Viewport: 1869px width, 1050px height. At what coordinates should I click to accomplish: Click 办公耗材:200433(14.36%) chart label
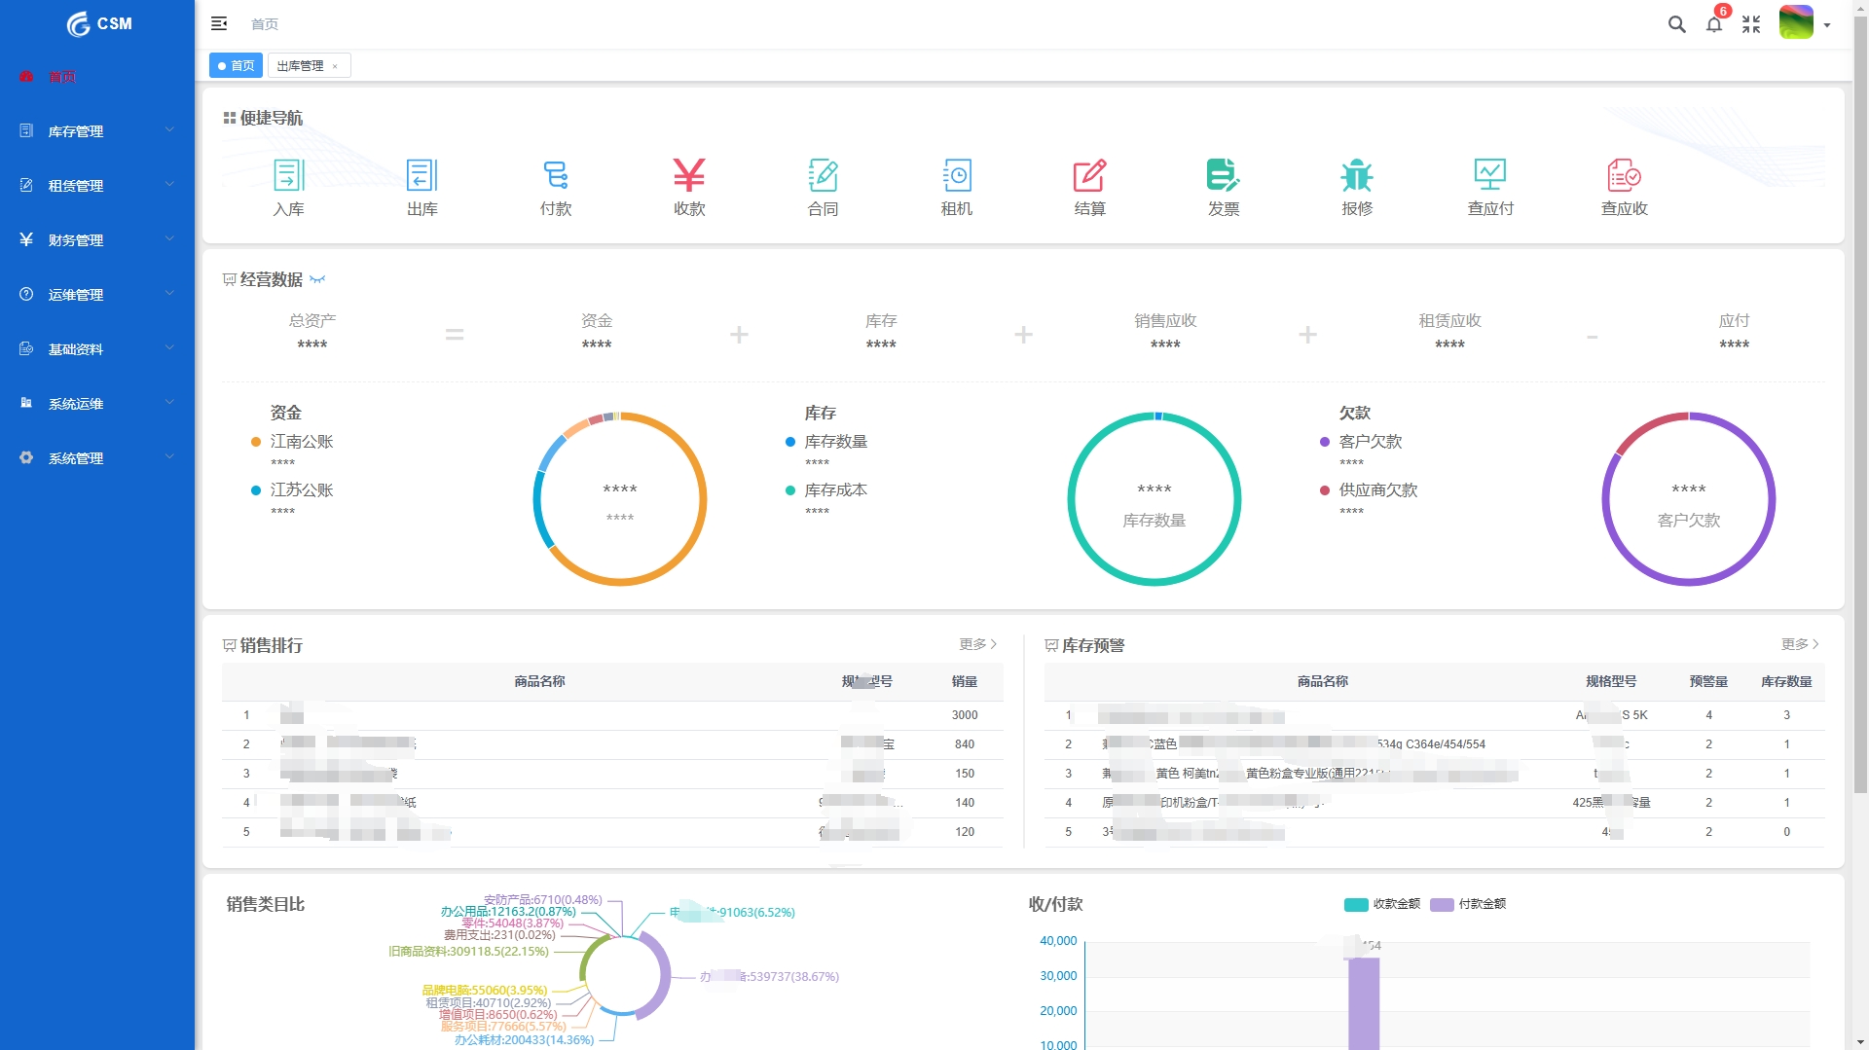click(524, 1039)
